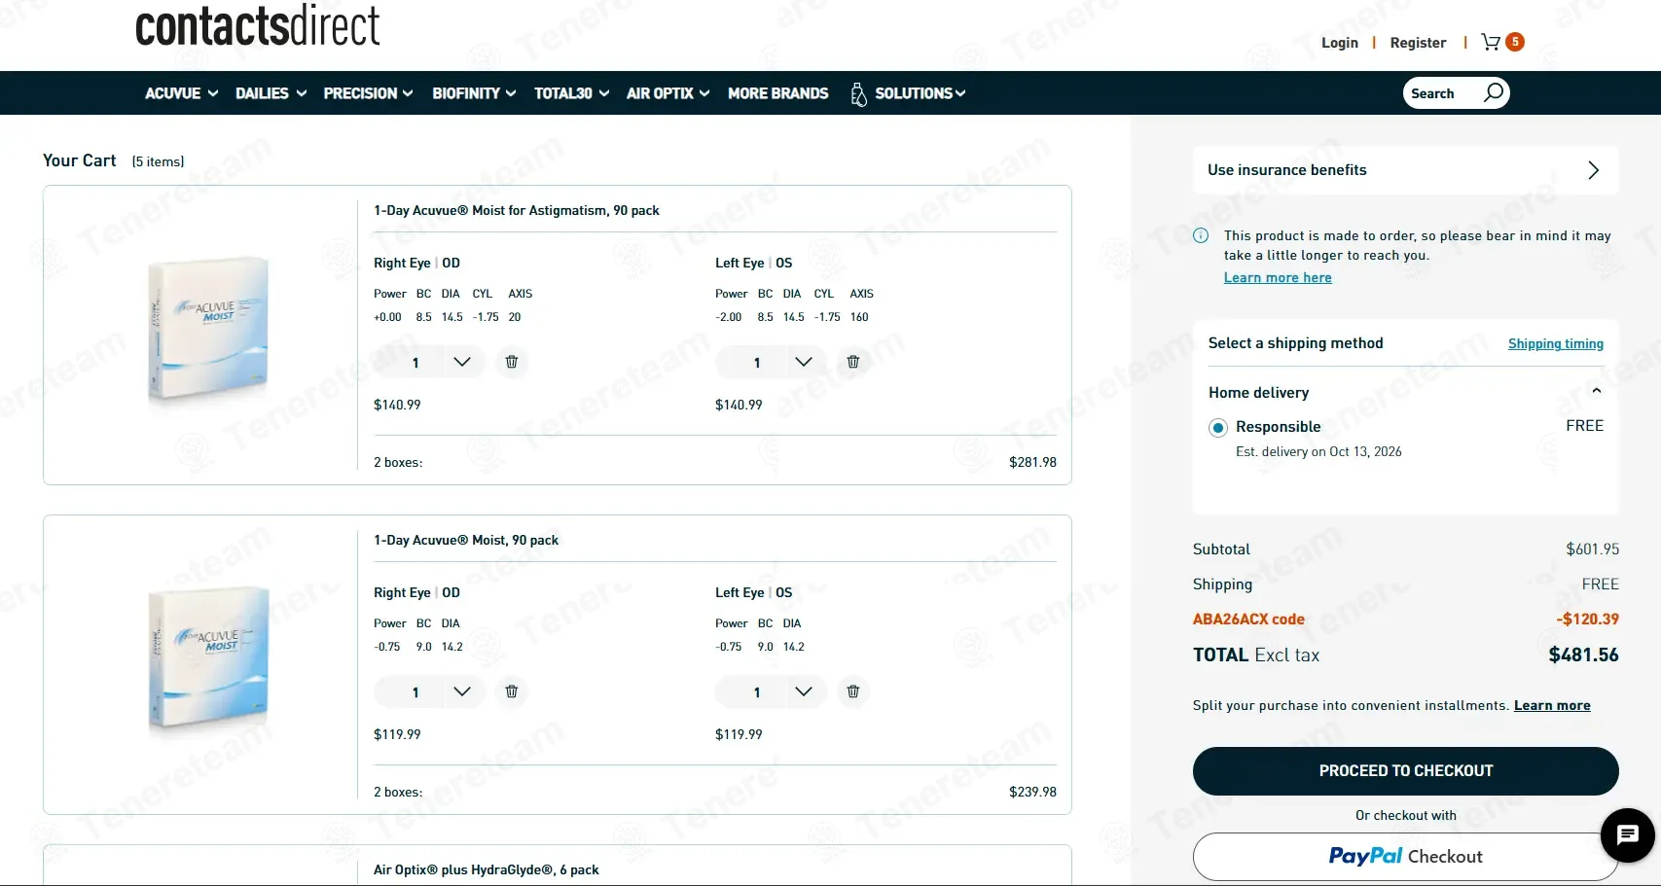Check out with PayPal
Image resolution: width=1661 pixels, height=886 pixels.
[1406, 857]
